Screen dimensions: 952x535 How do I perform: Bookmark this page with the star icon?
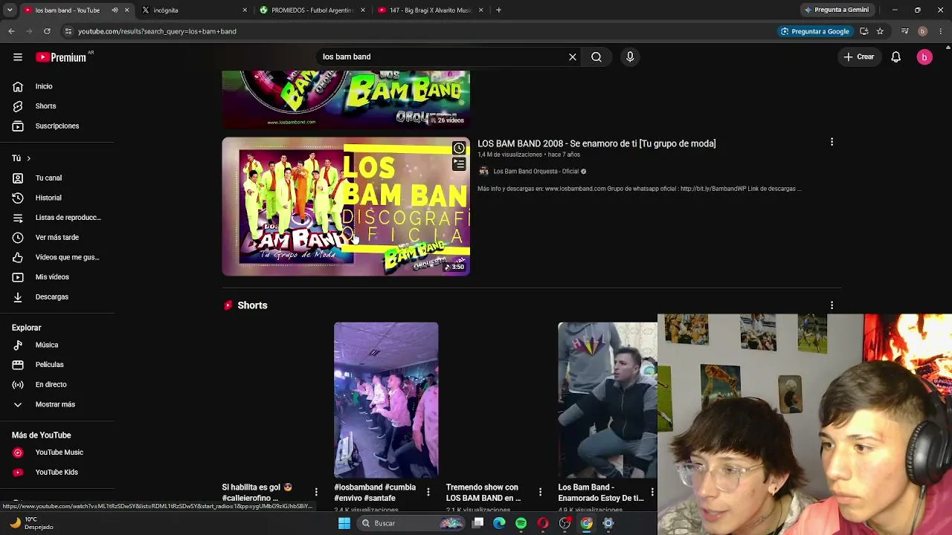(x=880, y=31)
